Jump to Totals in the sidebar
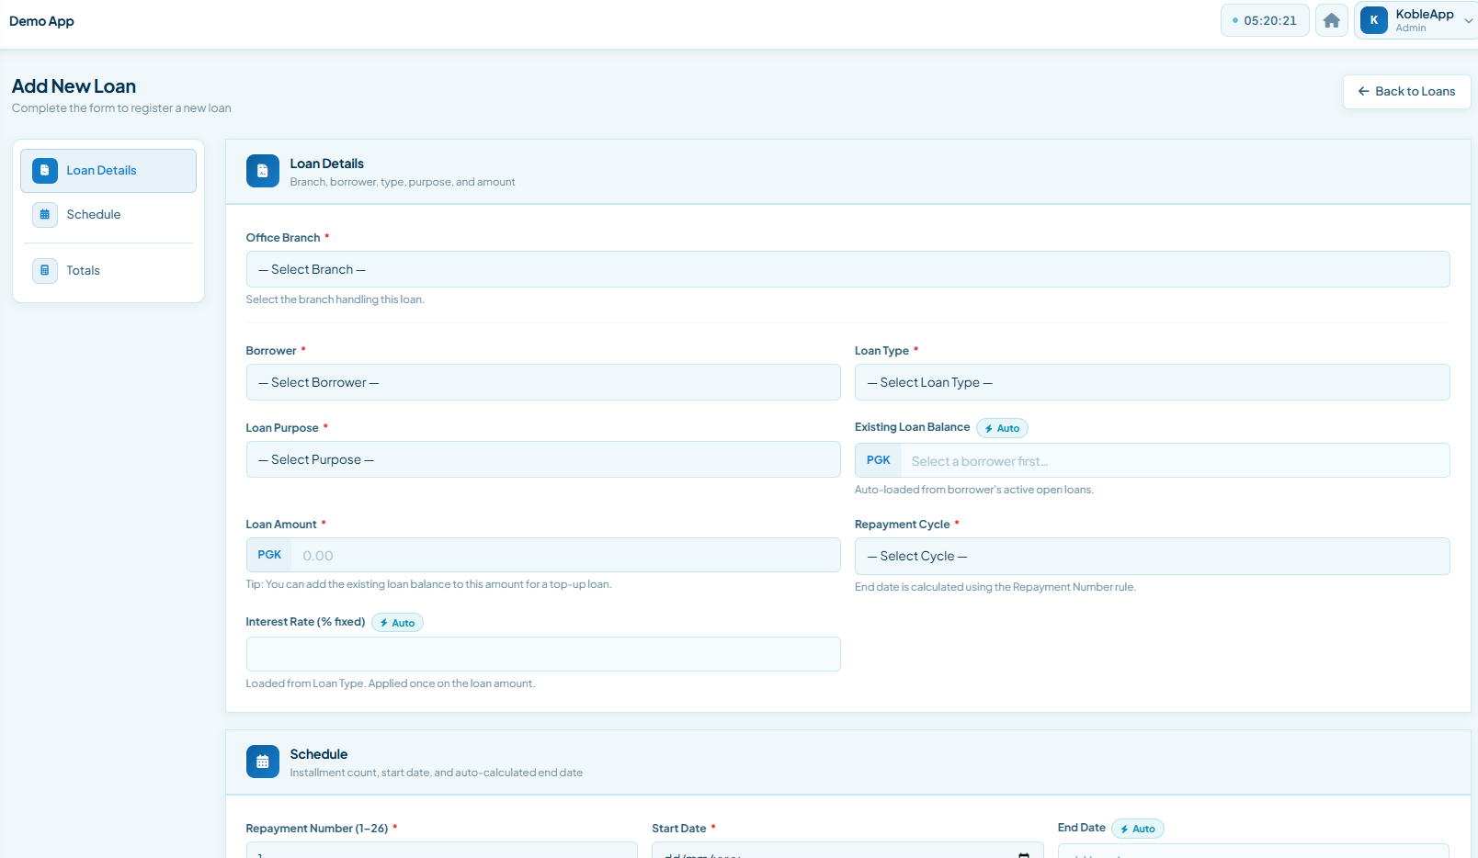1478x858 pixels. [x=84, y=271]
